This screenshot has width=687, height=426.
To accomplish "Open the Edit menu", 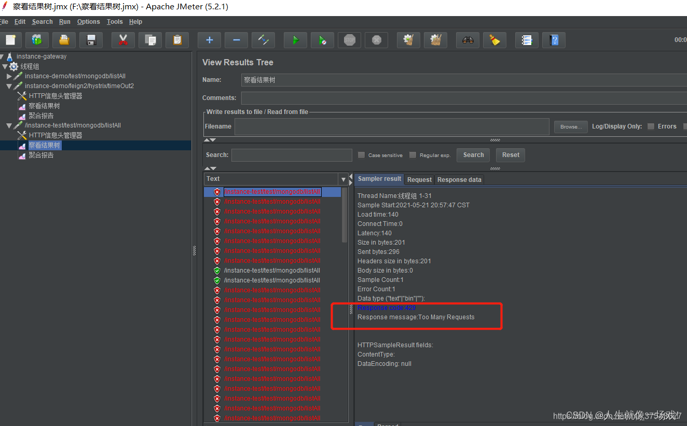I will click(x=20, y=22).
